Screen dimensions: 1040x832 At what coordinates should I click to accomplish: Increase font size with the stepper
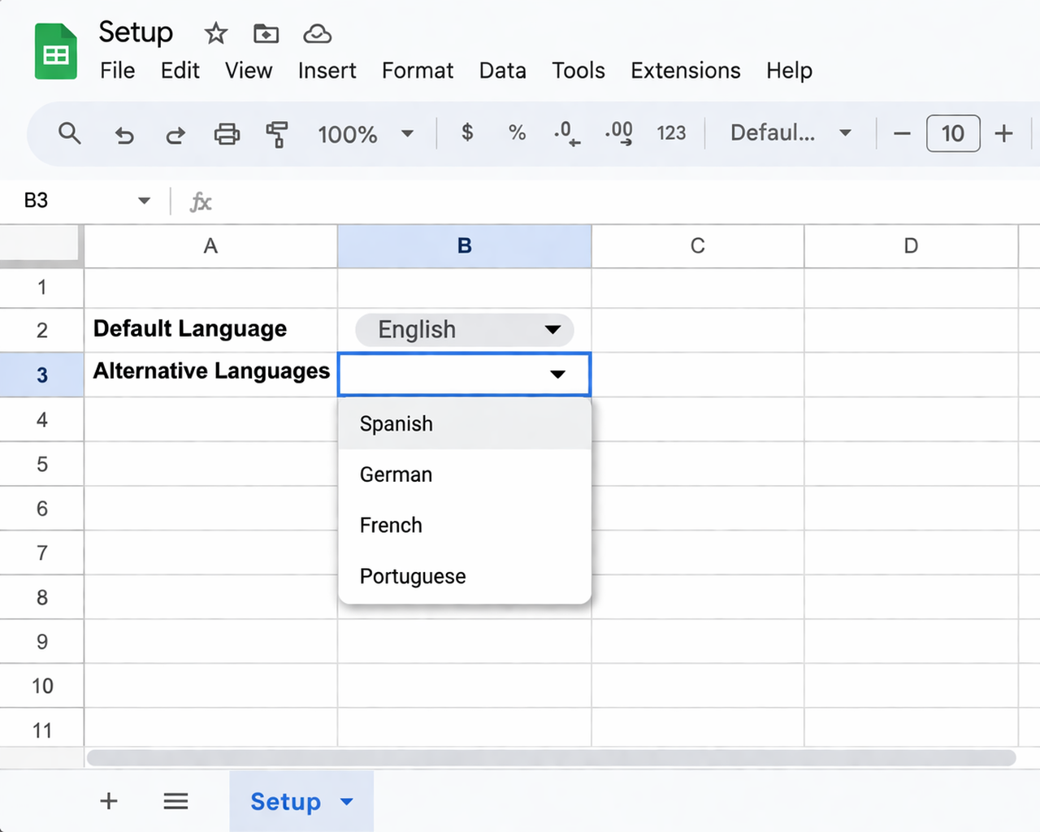[x=1004, y=133]
